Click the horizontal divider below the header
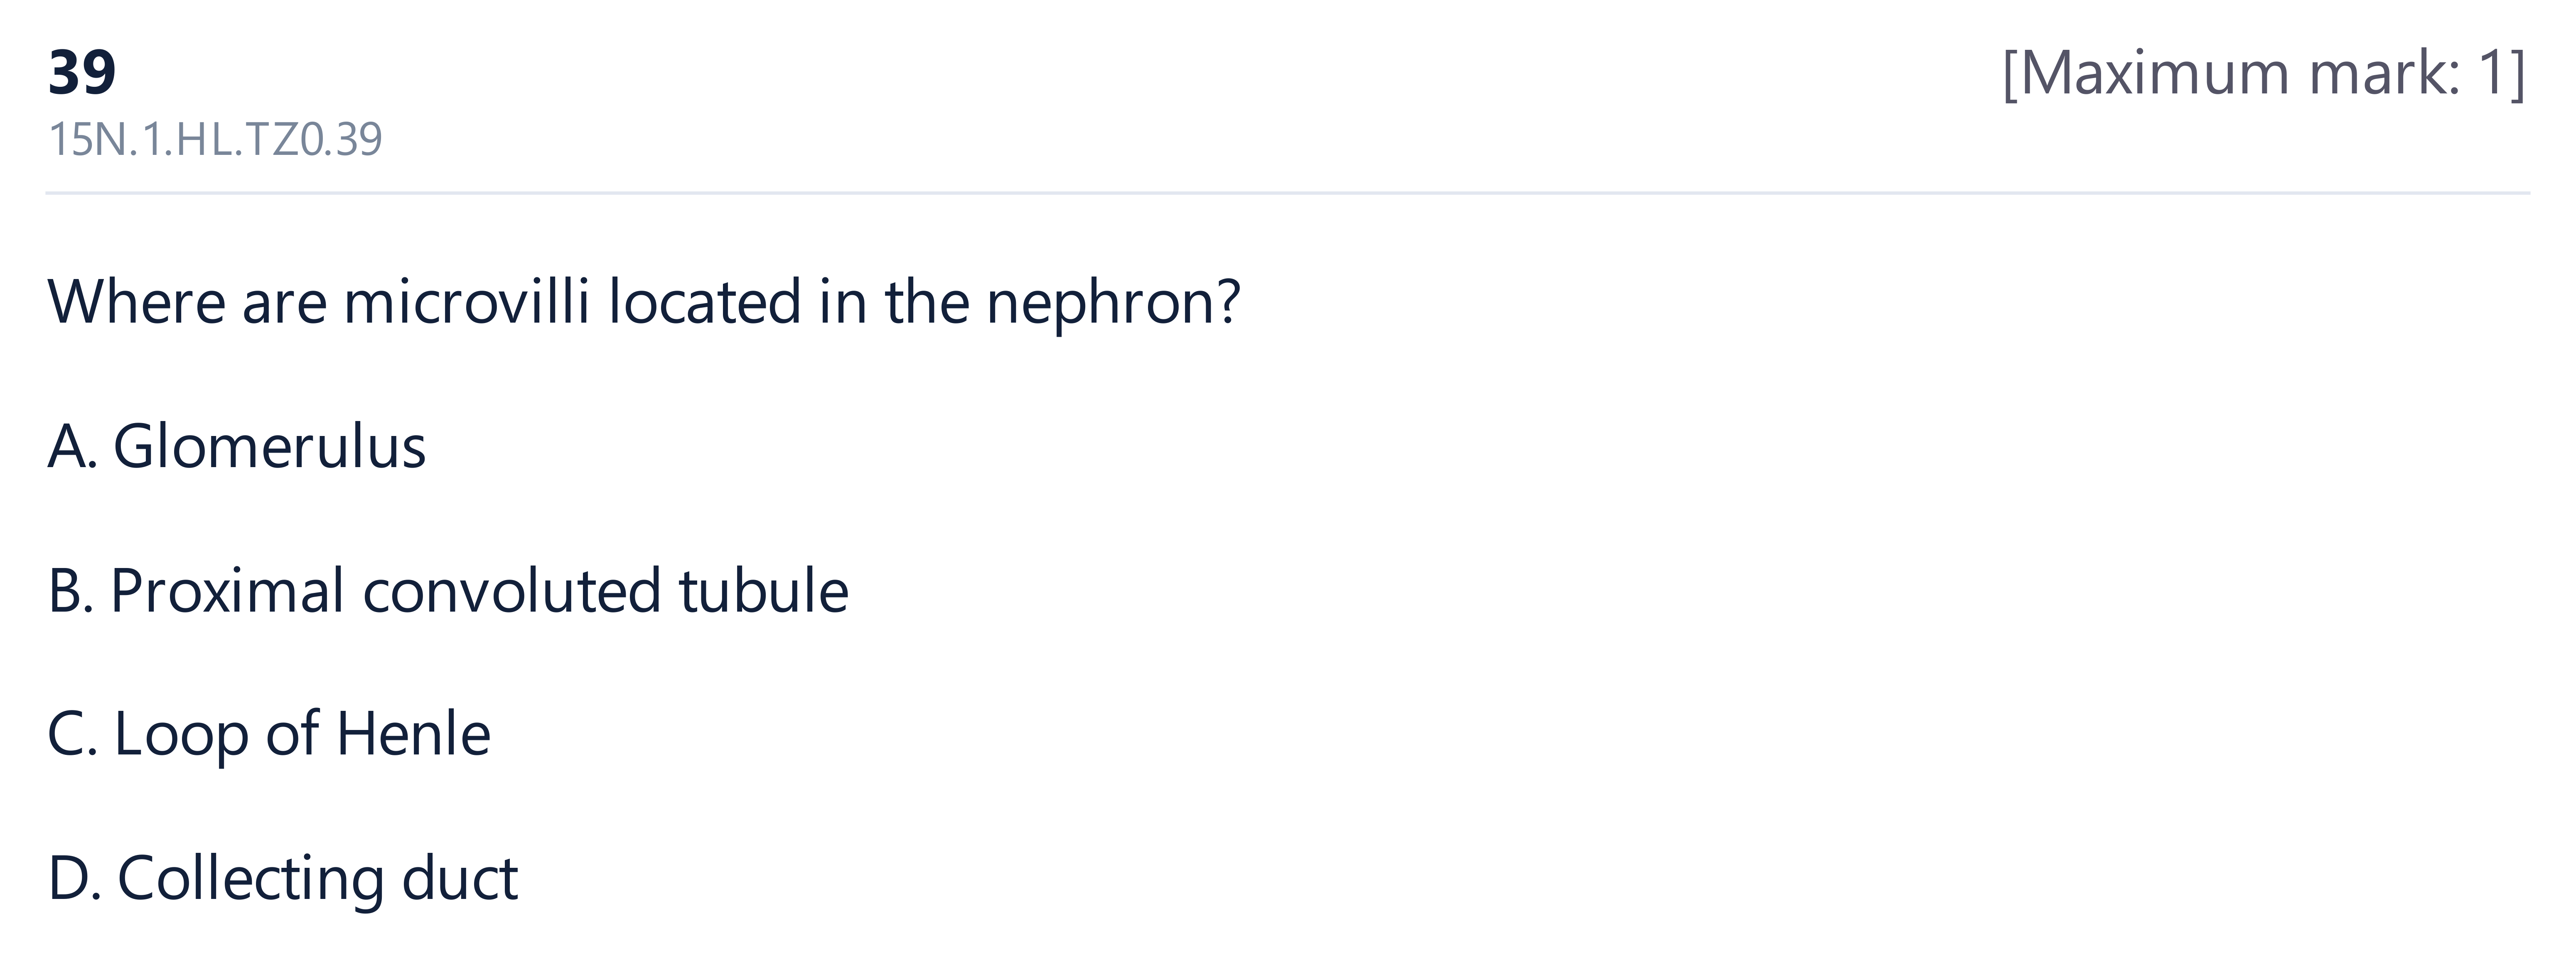The image size is (2576, 955). tap(1288, 193)
